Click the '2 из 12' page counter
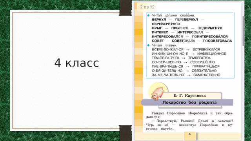 tap(147, 7)
